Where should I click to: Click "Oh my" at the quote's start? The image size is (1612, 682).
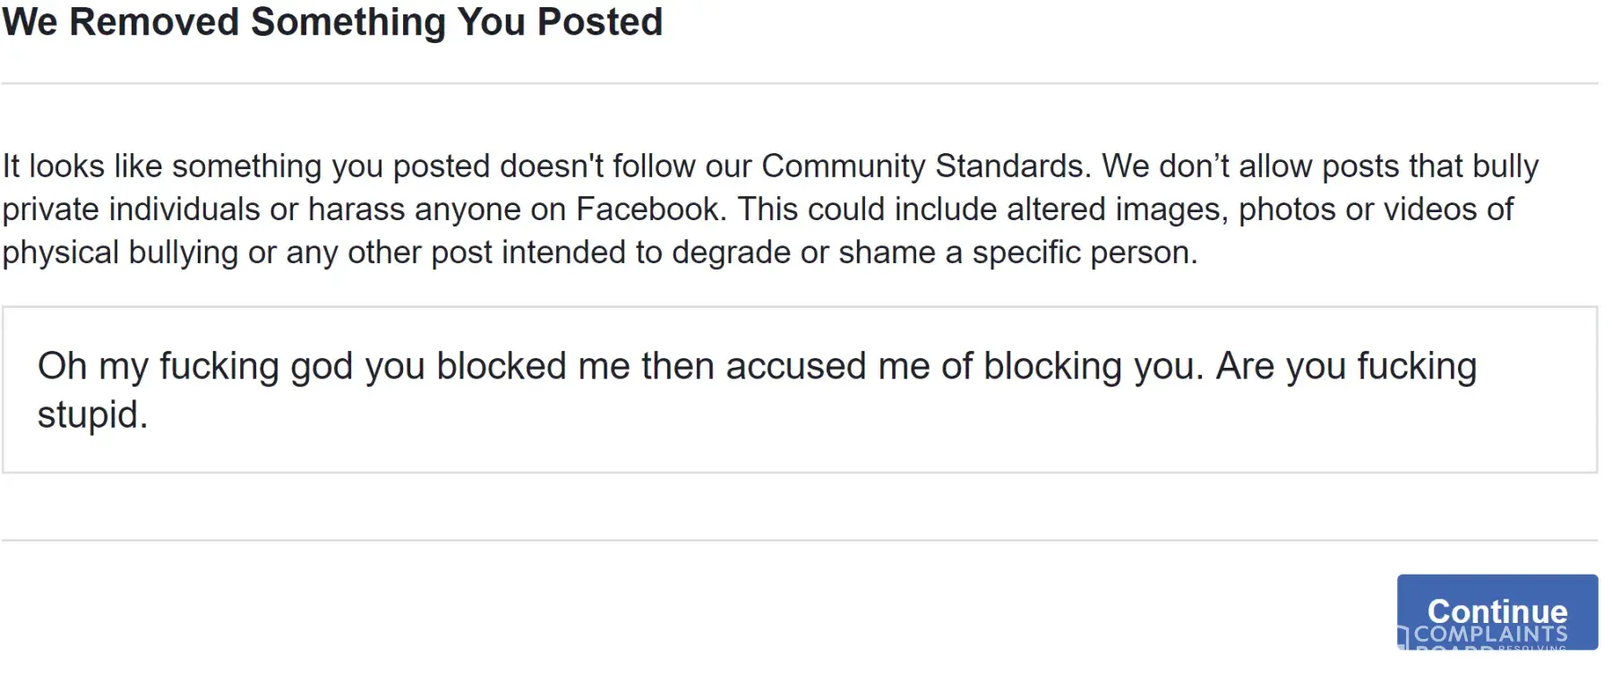click(92, 367)
